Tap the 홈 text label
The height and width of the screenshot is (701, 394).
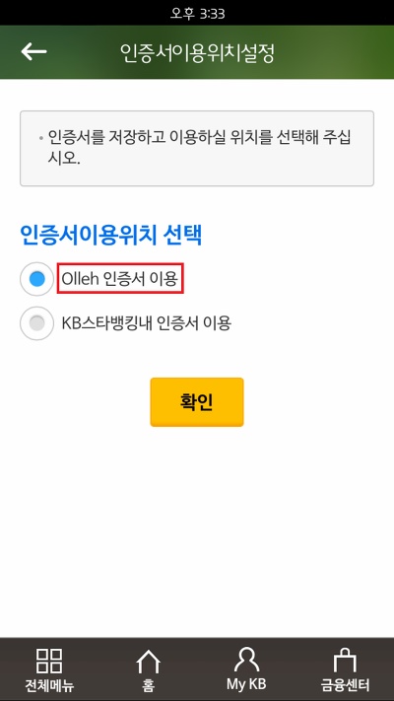(x=148, y=685)
